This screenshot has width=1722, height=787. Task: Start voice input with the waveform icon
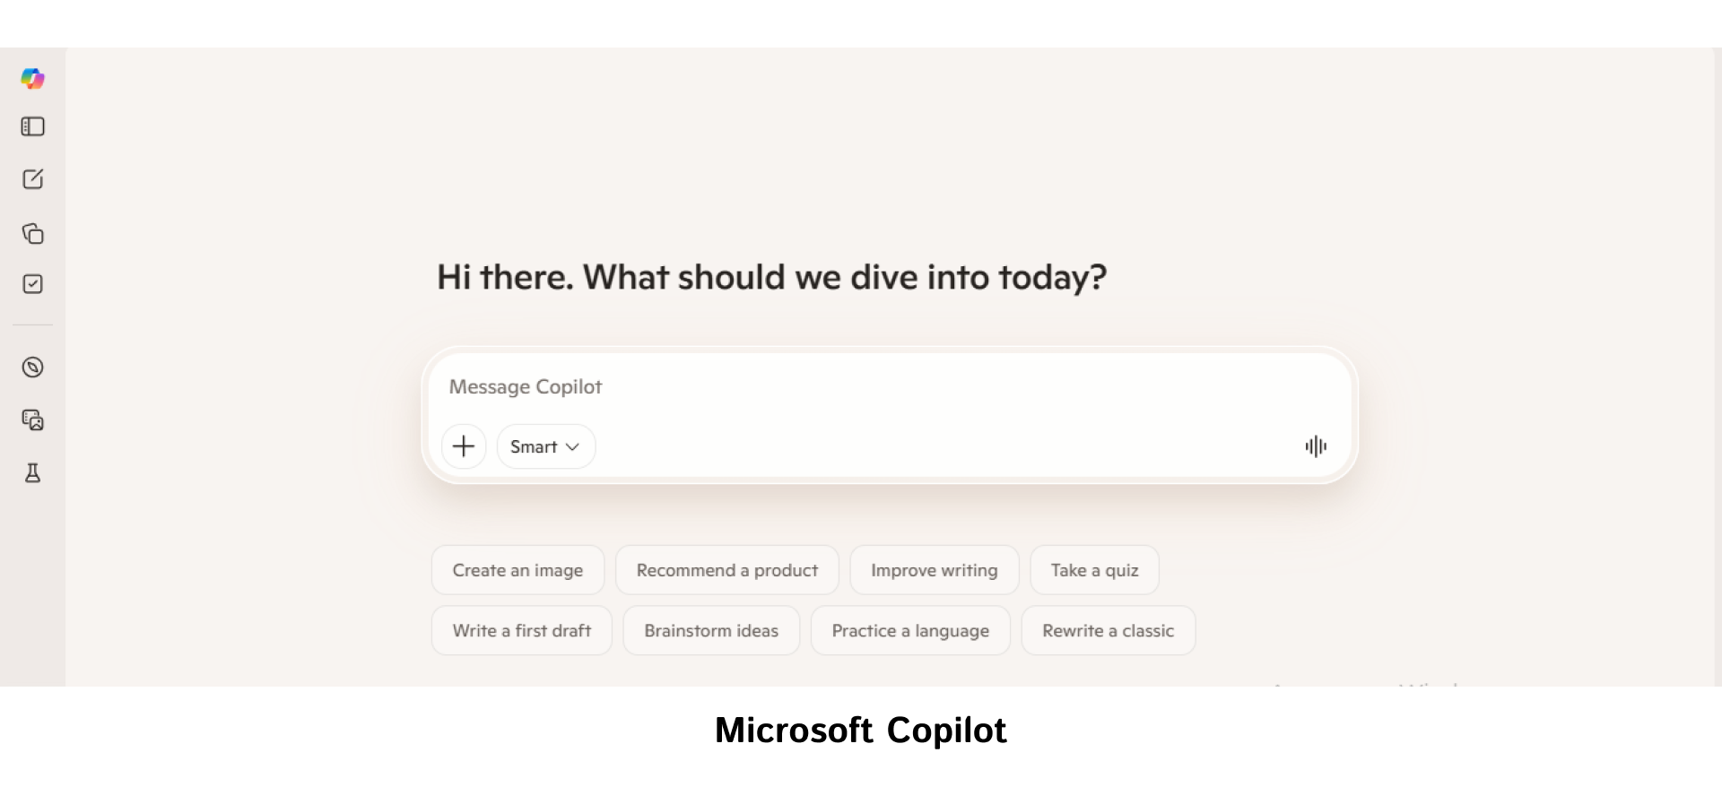pos(1315,445)
